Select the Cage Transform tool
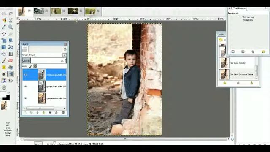The height and width of the screenshot is (152, 270). 11,47
